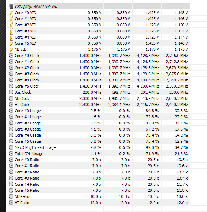Click the icon next to Total CPU Usage

(11, 154)
